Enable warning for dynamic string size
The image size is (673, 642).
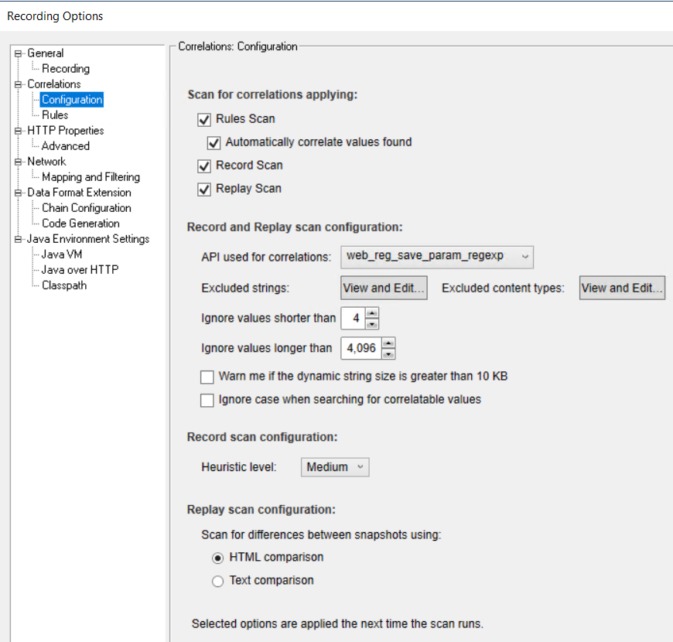pyautogui.click(x=207, y=377)
